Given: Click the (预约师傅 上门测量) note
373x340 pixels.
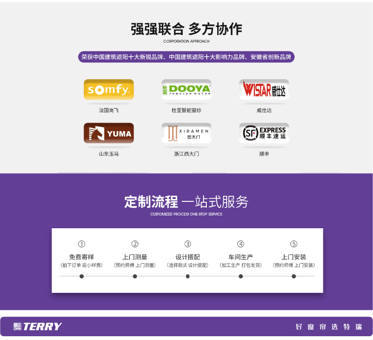Looking at the screenshot, I should pyautogui.click(x=135, y=265).
